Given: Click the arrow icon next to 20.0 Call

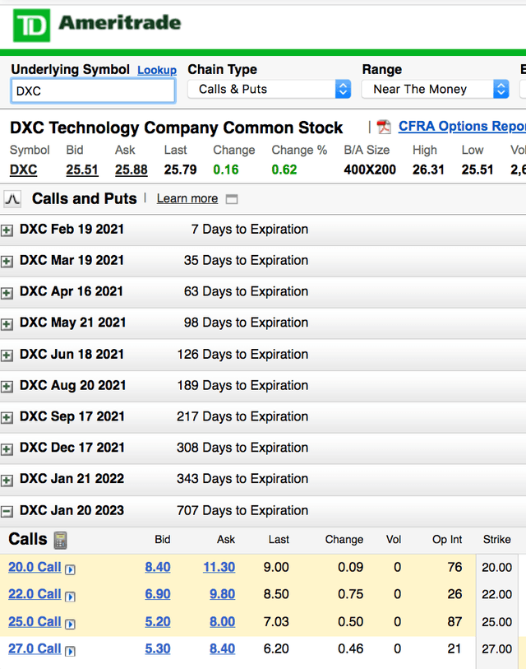Looking at the screenshot, I should pos(70,569).
